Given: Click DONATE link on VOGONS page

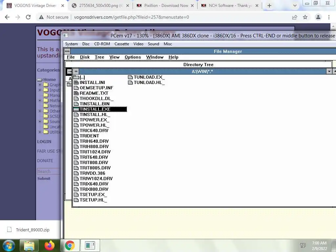Looking at the screenshot, I should point(45,161).
